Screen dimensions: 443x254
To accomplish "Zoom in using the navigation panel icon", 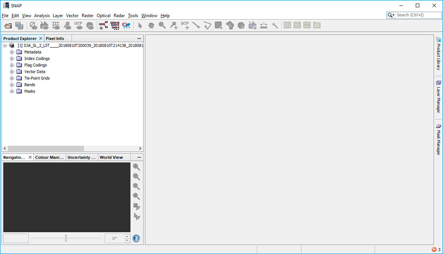I will point(136,167).
